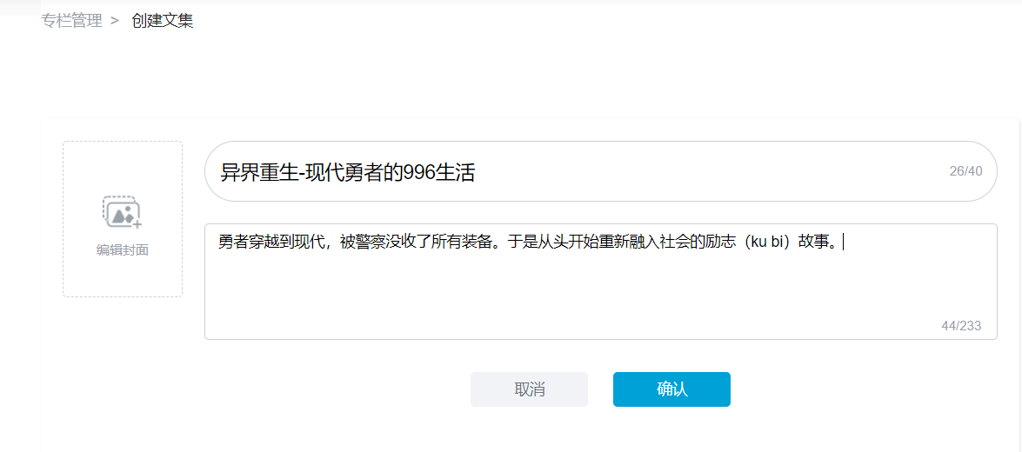The image size is (1022, 452).
Task: Click the add-image cover icon
Action: click(x=122, y=212)
